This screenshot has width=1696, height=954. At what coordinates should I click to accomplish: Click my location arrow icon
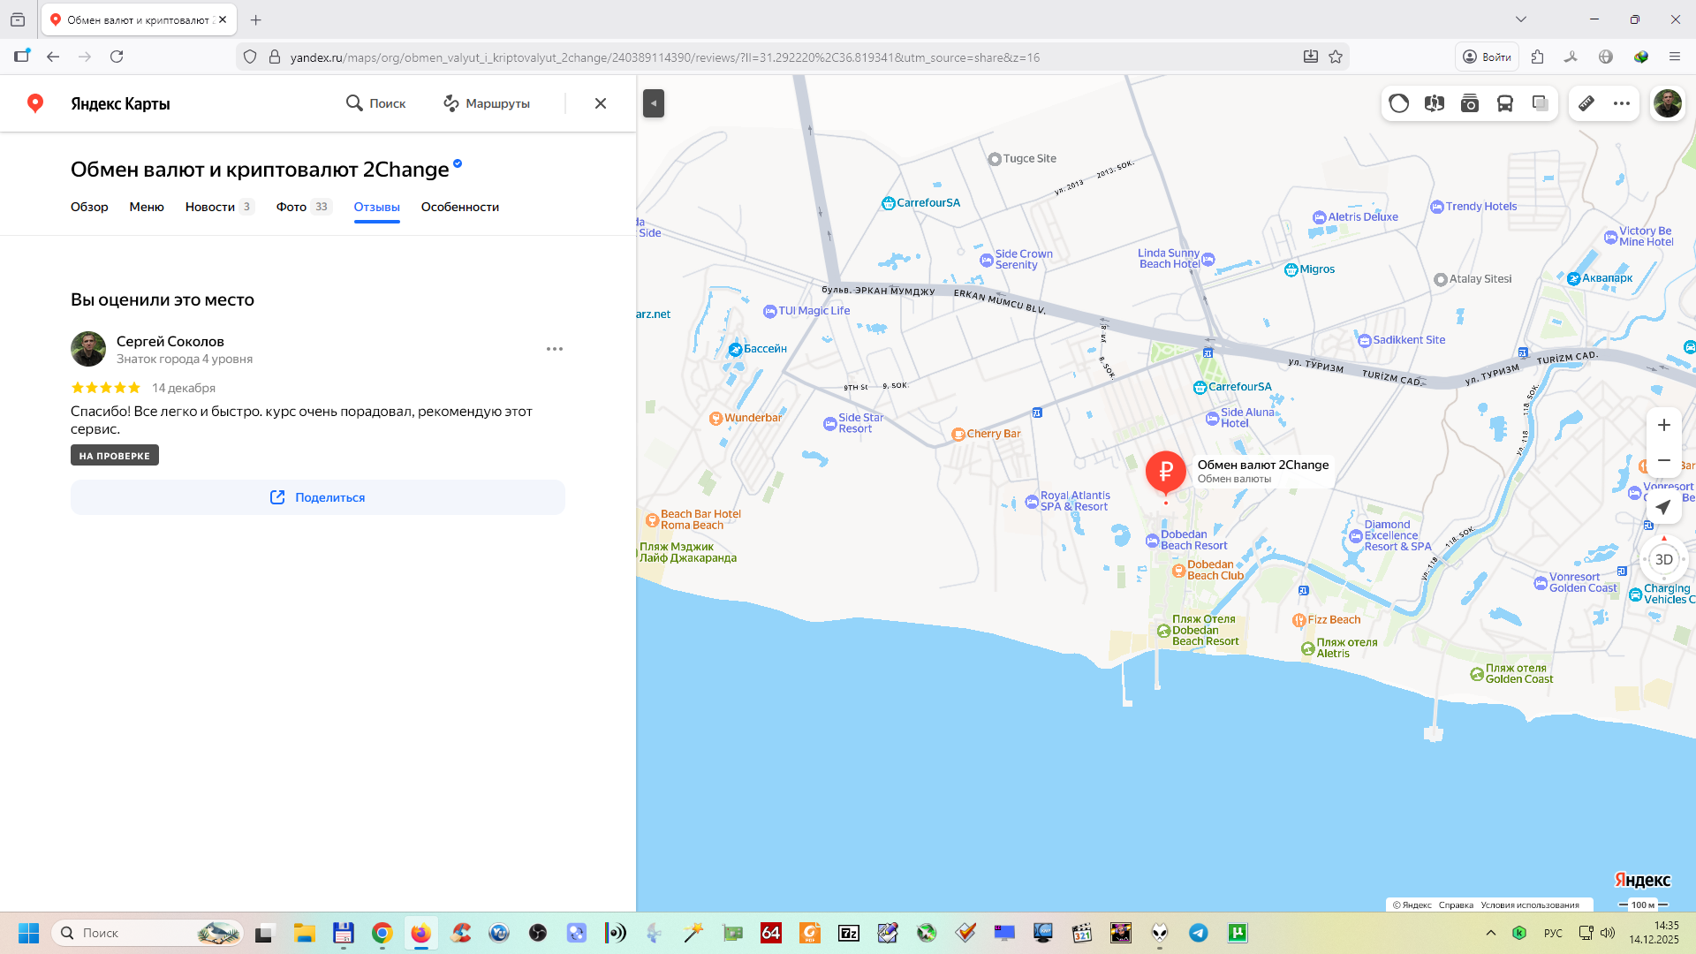1663,507
